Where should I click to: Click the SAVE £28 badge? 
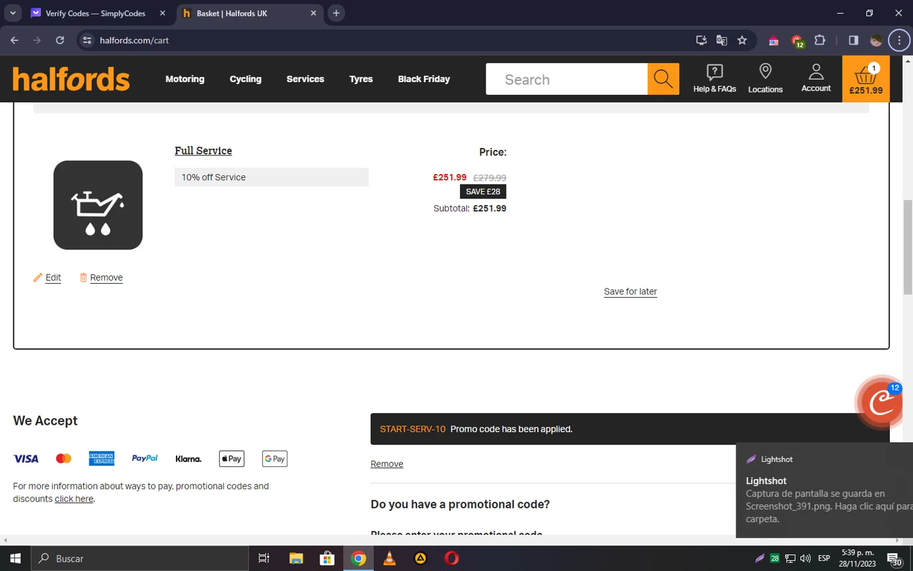pos(483,191)
